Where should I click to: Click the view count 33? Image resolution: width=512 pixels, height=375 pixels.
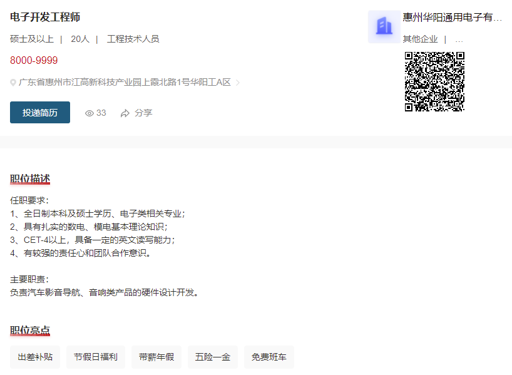[101, 113]
